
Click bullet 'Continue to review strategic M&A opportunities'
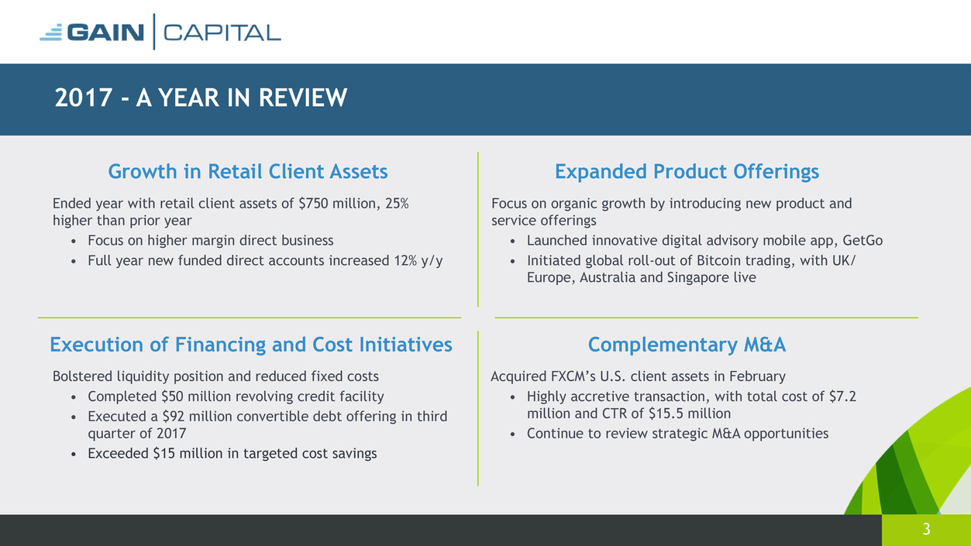pyautogui.click(x=677, y=434)
